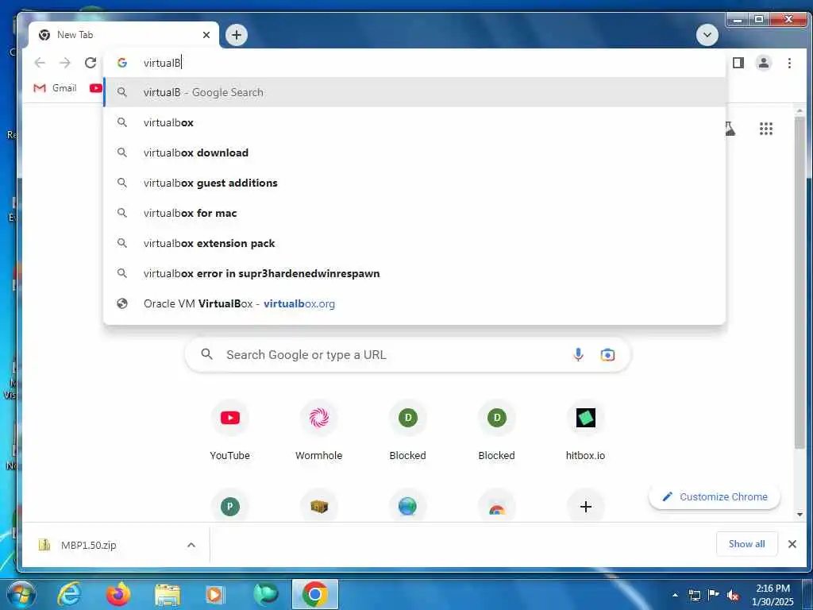Select the 'virtualbox' suggestion

click(414, 122)
